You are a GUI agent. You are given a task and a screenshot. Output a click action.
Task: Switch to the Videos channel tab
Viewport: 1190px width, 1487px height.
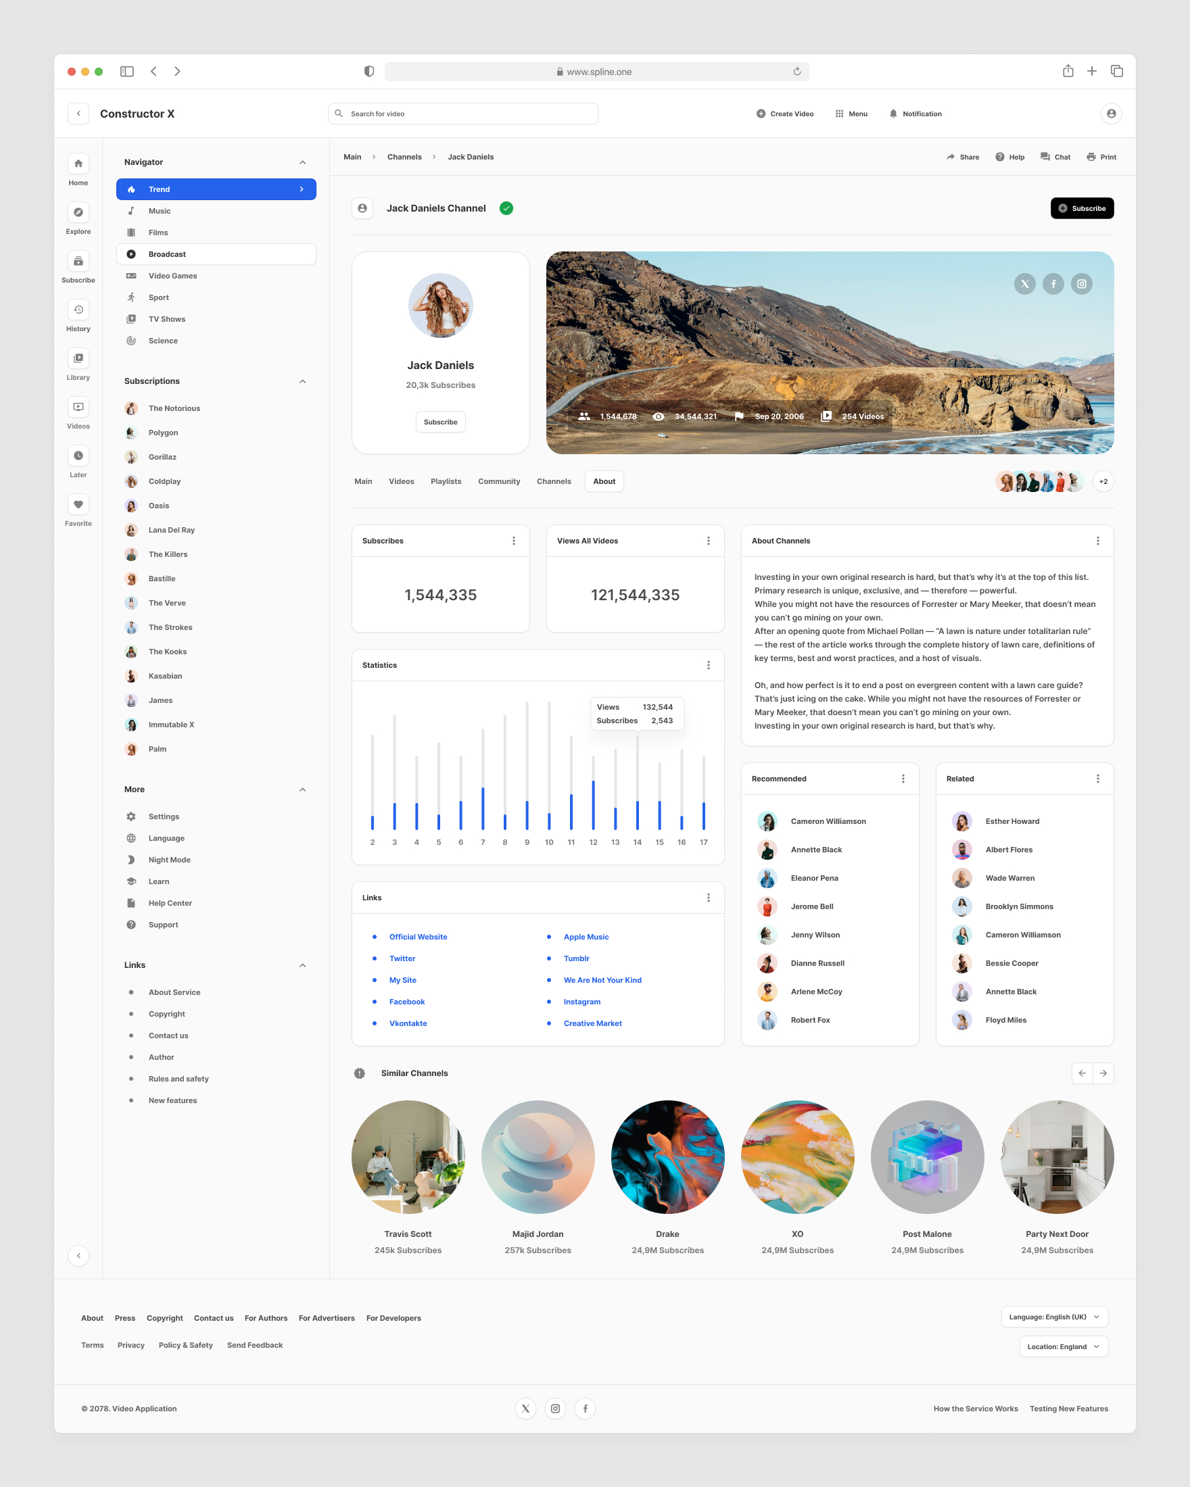(x=402, y=481)
